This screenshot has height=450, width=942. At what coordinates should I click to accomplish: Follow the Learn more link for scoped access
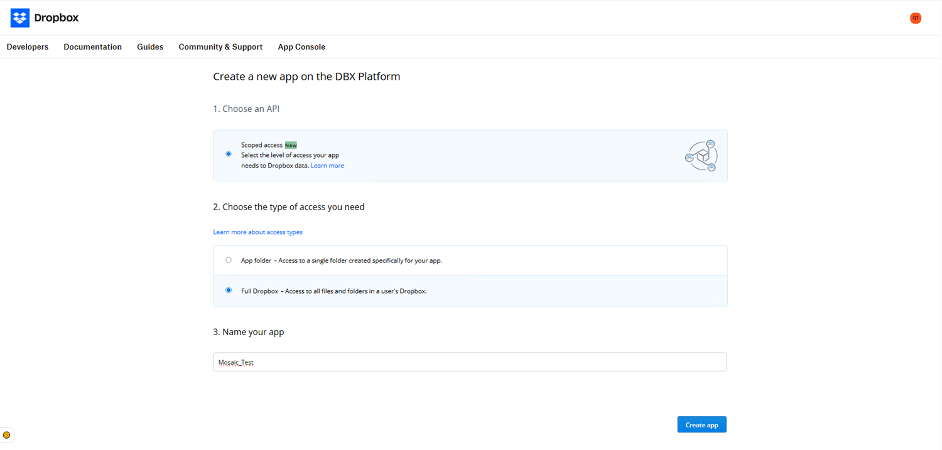(327, 166)
